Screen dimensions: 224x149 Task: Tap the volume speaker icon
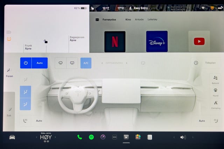pos(183,137)
